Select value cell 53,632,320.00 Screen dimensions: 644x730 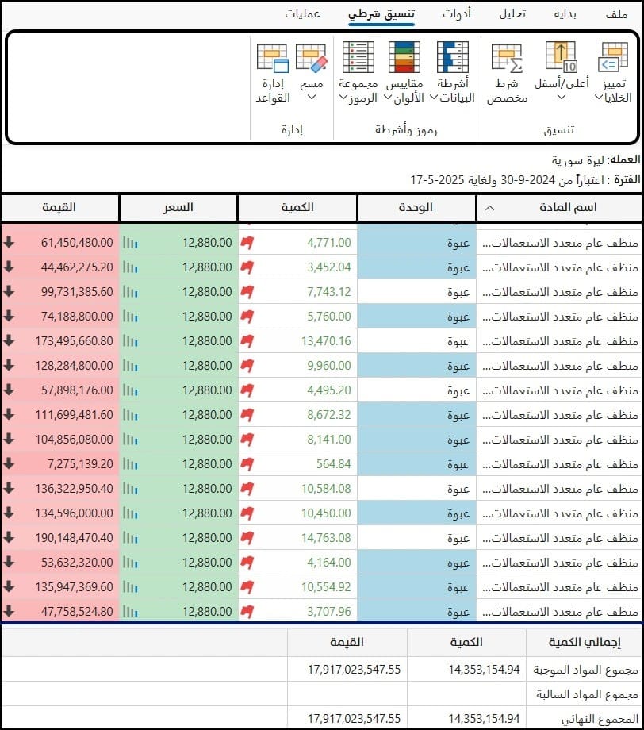tap(60, 563)
